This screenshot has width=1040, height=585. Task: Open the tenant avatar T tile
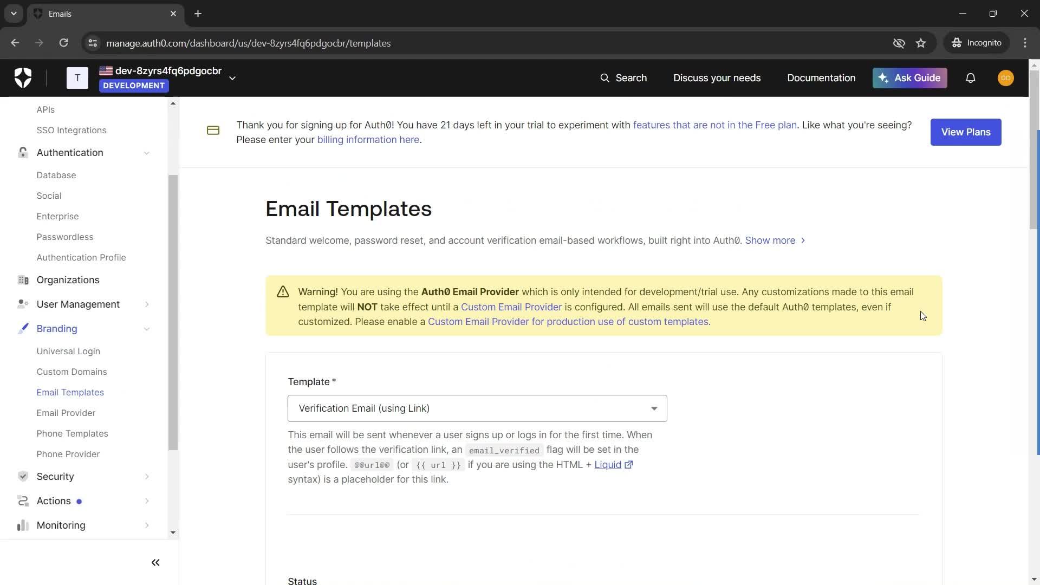(x=77, y=78)
